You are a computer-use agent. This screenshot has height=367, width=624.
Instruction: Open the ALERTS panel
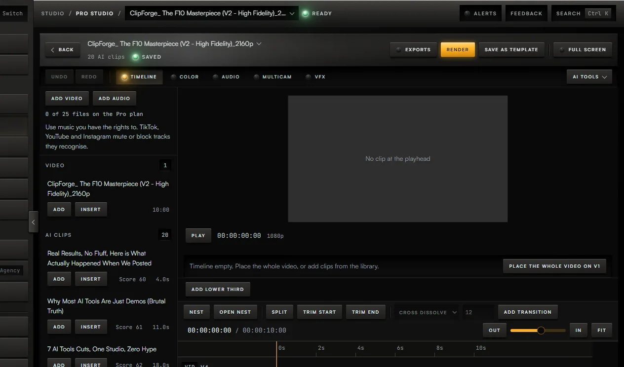point(481,13)
